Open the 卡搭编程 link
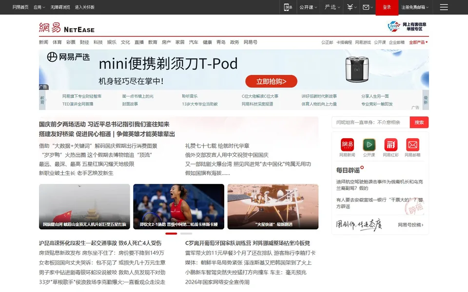The image size is (468, 292). 344,42
